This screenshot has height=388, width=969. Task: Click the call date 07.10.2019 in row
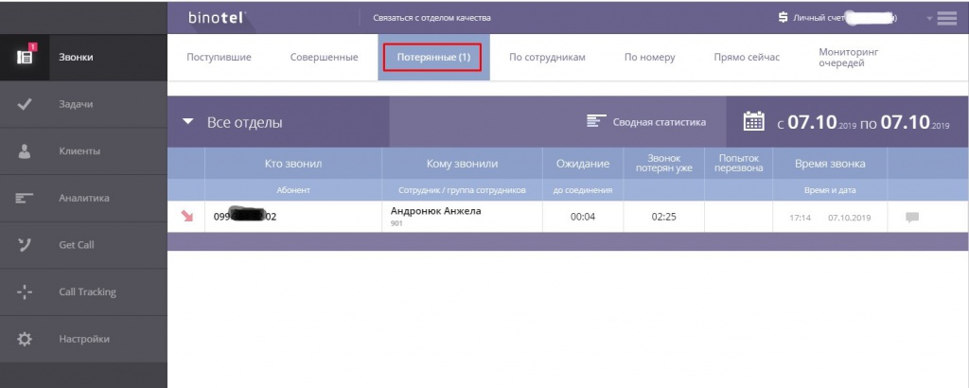click(849, 218)
